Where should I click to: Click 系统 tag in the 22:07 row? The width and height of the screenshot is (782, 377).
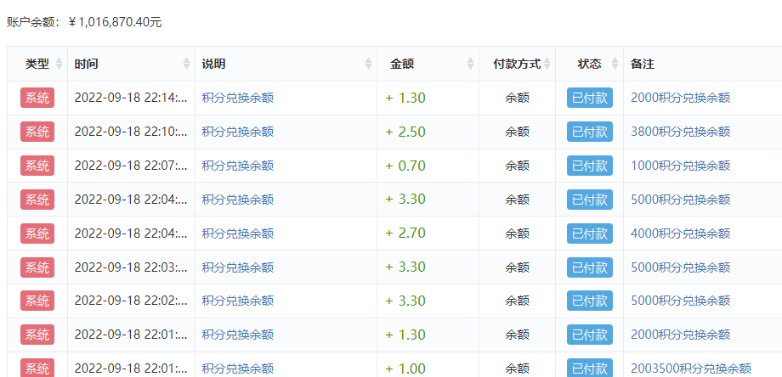[x=37, y=166]
